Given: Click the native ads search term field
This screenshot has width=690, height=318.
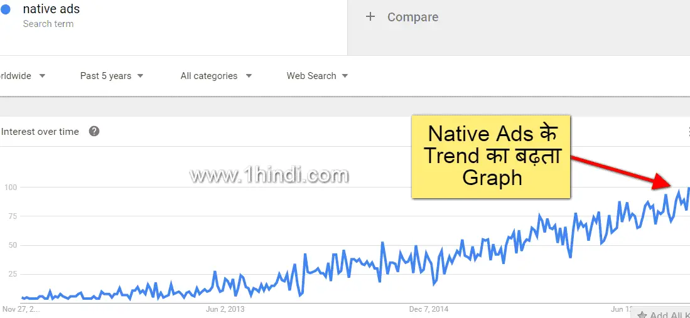Looking at the screenshot, I should (x=173, y=27).
